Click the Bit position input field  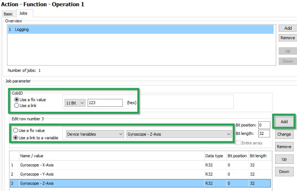[264, 125]
